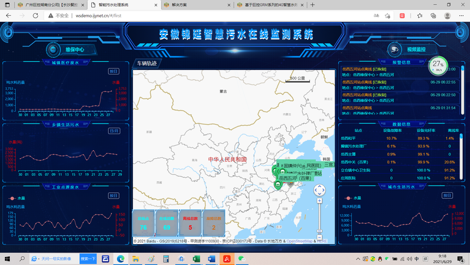This screenshot has height=265, width=470.
Task: Click the browser address bar URL
Action: [x=98, y=16]
